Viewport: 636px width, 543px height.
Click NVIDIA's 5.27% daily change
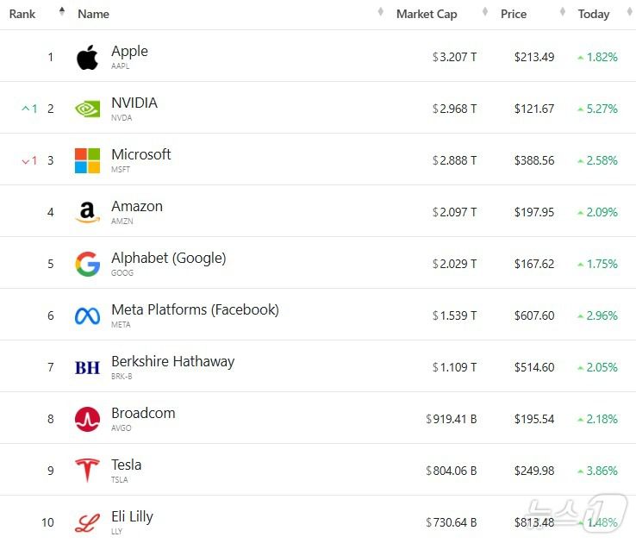602,109
